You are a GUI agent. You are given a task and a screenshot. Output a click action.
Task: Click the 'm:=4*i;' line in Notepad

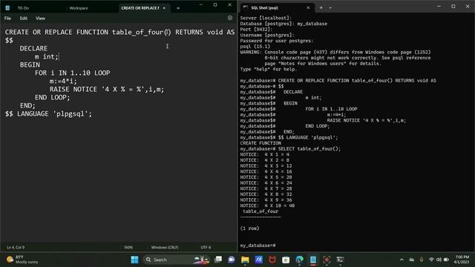pos(63,81)
